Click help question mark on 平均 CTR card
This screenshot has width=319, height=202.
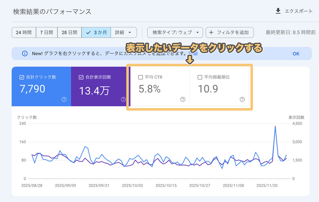point(183,100)
